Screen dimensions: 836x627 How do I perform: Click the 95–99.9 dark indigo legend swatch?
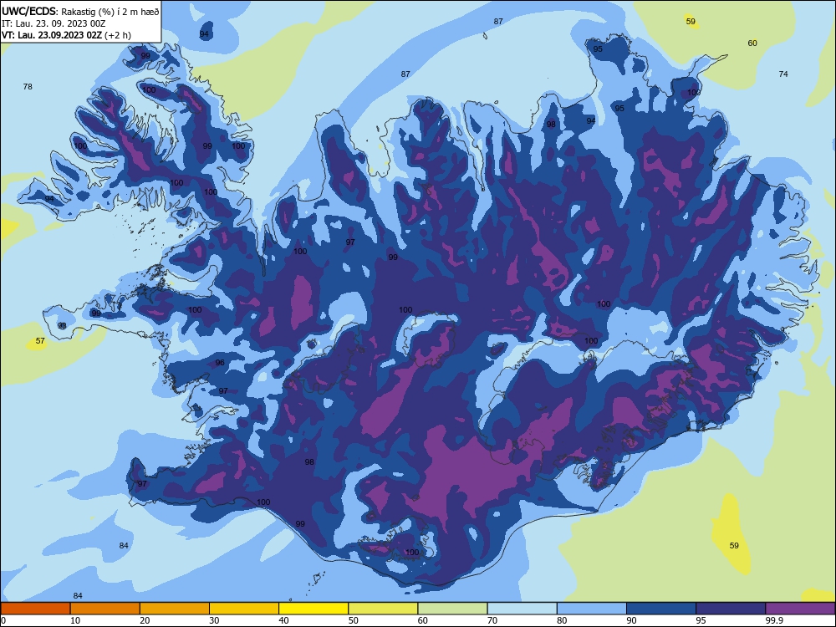point(731,609)
